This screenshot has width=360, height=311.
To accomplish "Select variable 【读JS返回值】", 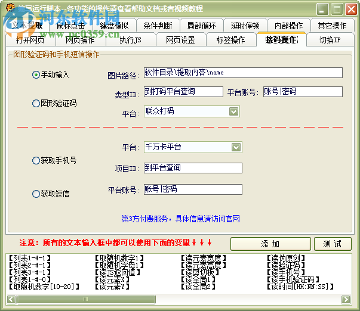I will click(118, 272).
